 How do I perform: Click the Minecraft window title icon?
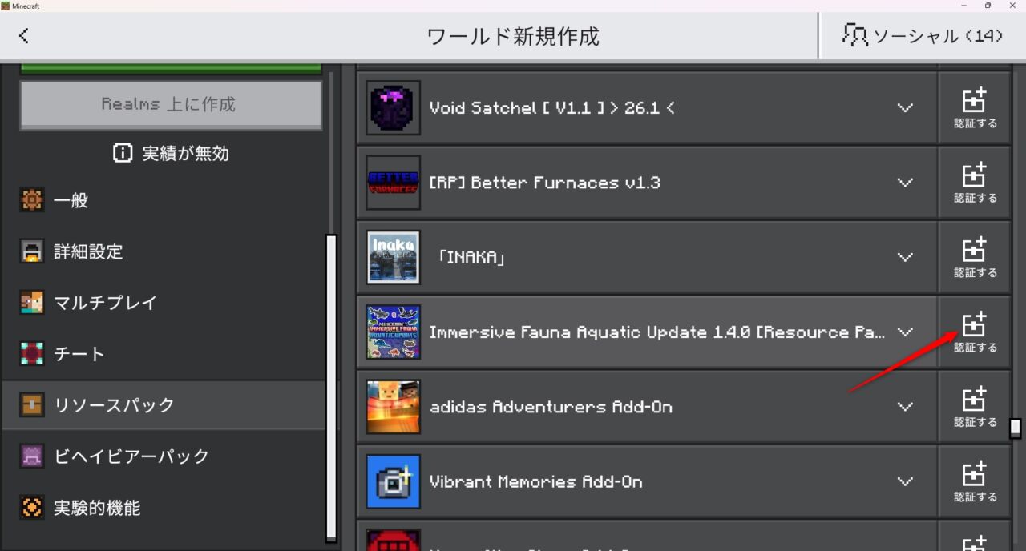[6, 6]
